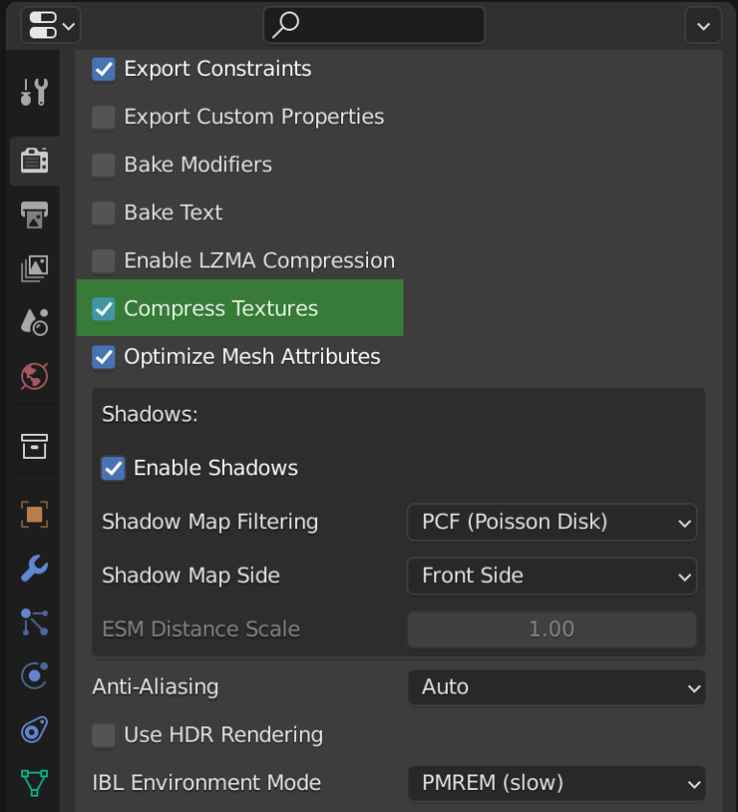Screen dimensions: 738x812
Task: Enable Use HDR Rendering
Action: point(103,734)
